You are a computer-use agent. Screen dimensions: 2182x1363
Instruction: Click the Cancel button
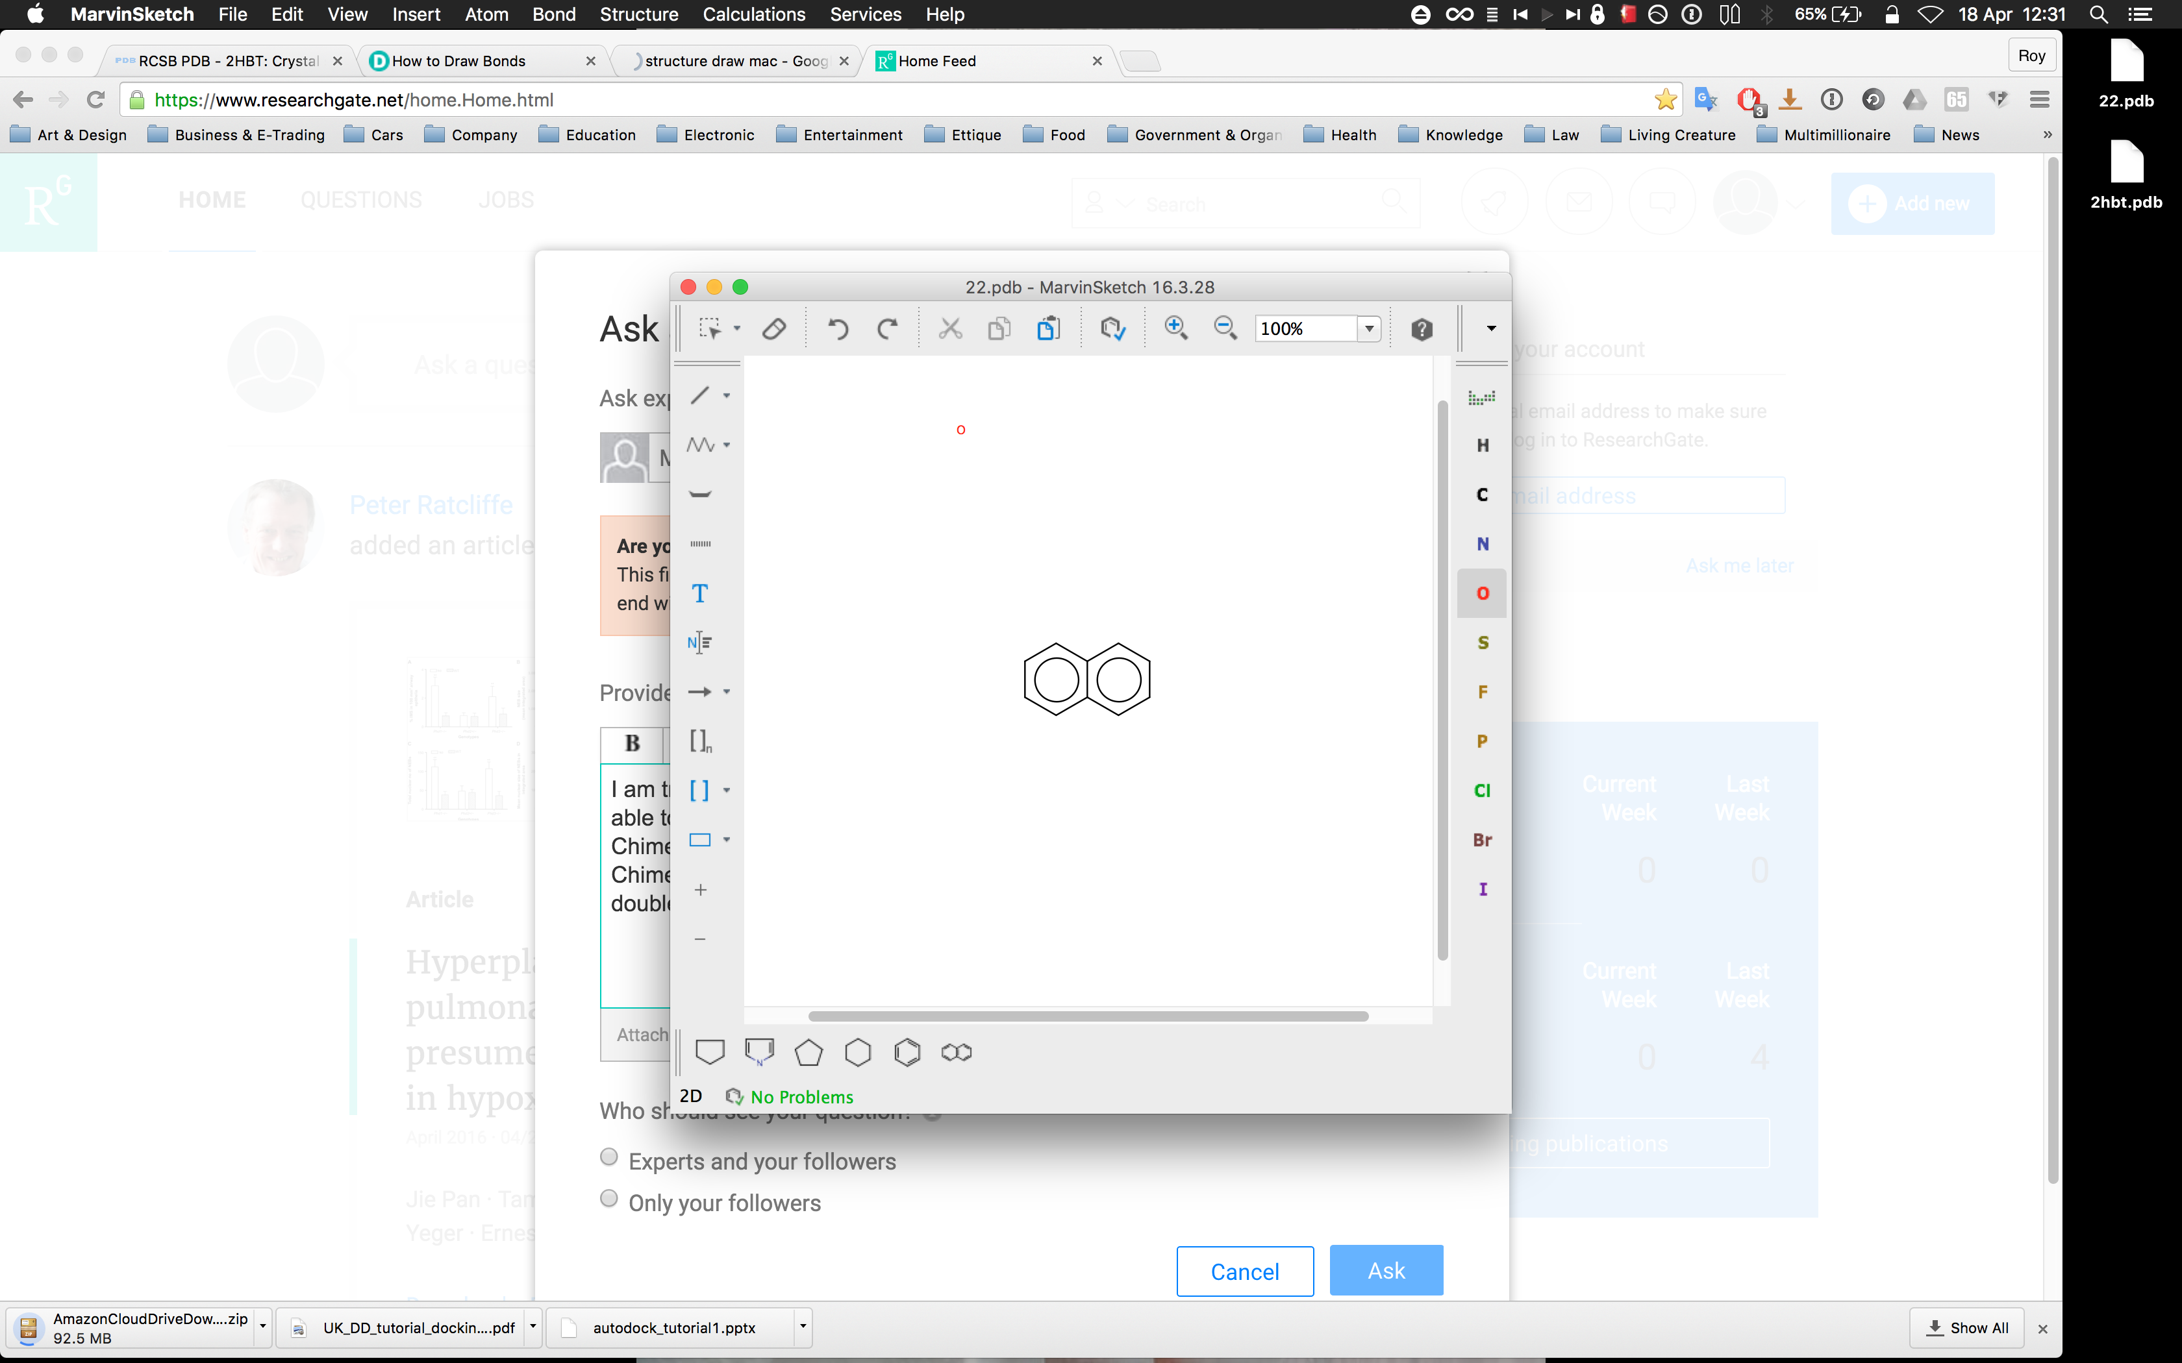[1244, 1271]
